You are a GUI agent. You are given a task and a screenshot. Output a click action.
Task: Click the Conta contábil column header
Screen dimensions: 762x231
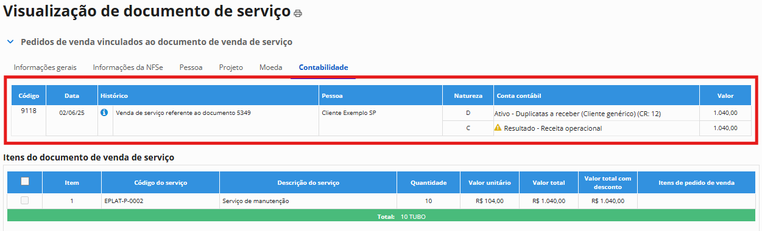click(596, 95)
